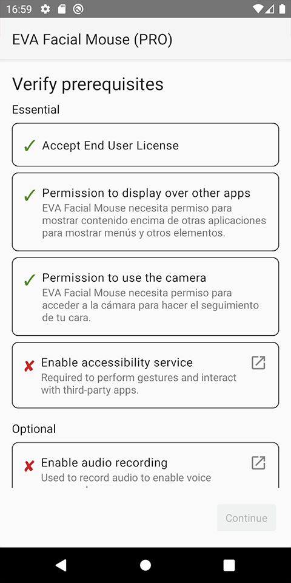The height and width of the screenshot is (583, 291).
Task: Tap Enable accessibility service title
Action: [117, 362]
